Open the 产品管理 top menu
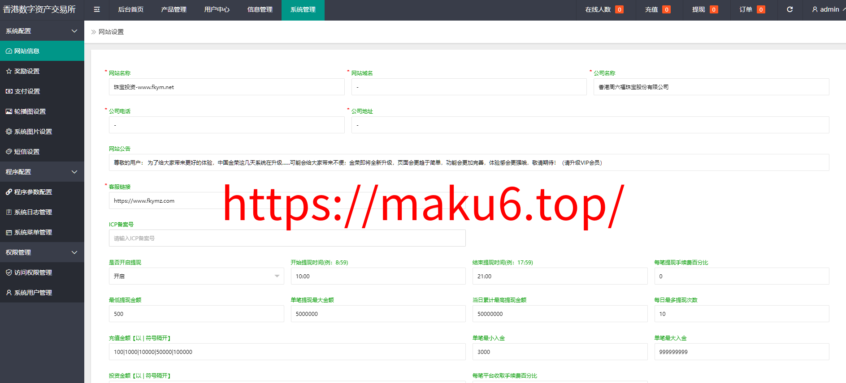Viewport: 846px width, 383px height. point(174,9)
